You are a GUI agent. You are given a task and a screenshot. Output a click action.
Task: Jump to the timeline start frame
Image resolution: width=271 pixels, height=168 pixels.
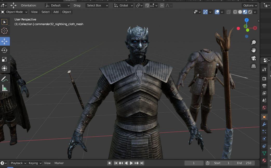point(116,163)
